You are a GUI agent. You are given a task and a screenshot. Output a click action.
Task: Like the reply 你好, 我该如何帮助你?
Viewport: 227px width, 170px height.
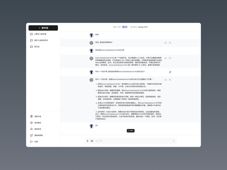point(166,43)
